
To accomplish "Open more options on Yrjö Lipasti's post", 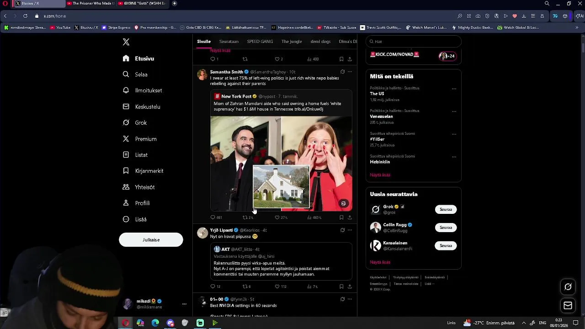I will 350,230.
